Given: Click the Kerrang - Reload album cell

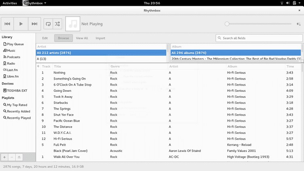Looking at the screenshot, I should [x=239, y=145].
